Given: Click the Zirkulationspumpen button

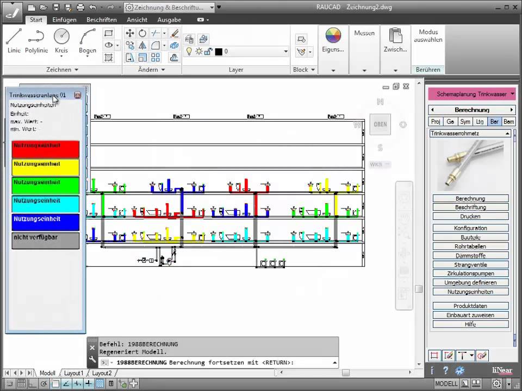Looking at the screenshot, I should coord(470,273).
